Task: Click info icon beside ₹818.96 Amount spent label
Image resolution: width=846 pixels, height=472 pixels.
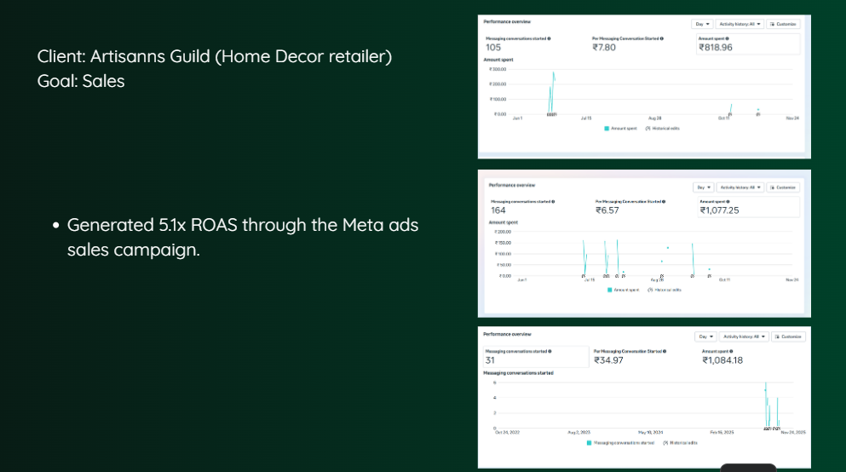Action: [727, 38]
